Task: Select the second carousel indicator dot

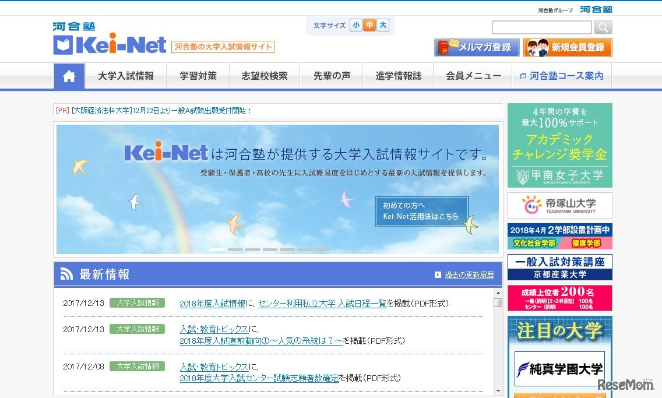Action: point(234,249)
